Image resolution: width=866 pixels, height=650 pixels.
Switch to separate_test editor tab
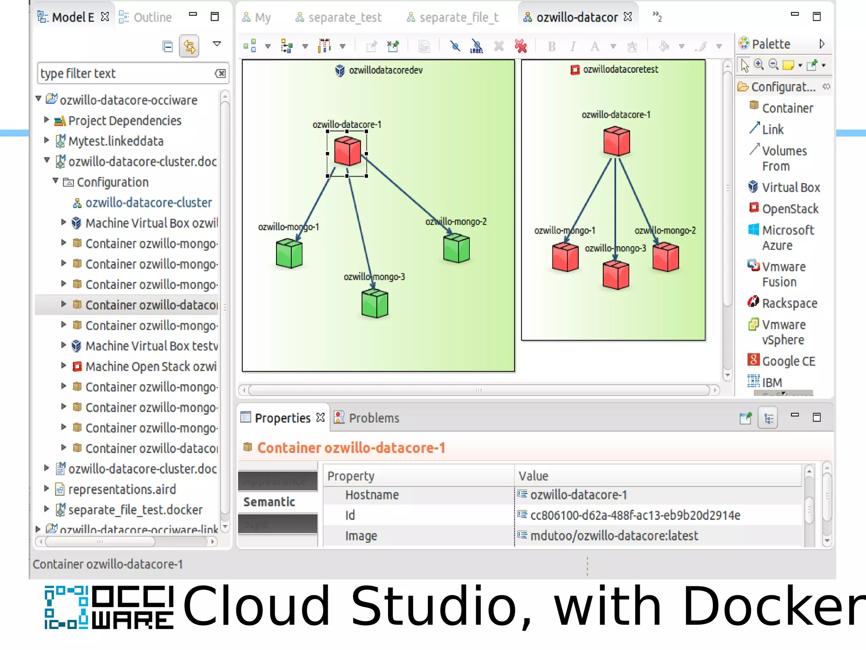[338, 17]
